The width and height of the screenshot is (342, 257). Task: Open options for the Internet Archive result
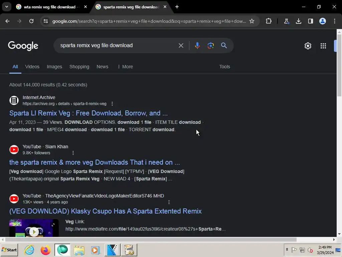click(x=112, y=104)
